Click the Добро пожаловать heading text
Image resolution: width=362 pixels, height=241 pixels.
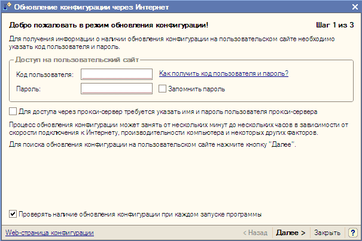108,25
